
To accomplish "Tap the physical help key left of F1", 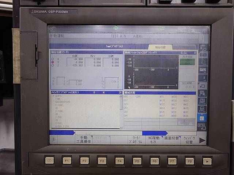I will pos(50,161).
